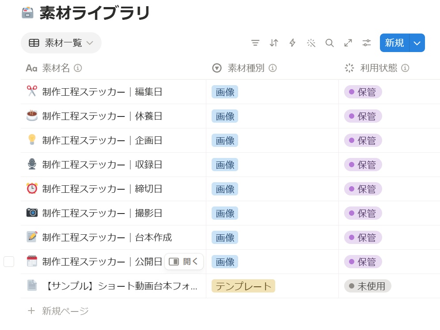Select the 未使用 status in サンプル row
Viewport: 440px width, 330px height.
[368, 286]
